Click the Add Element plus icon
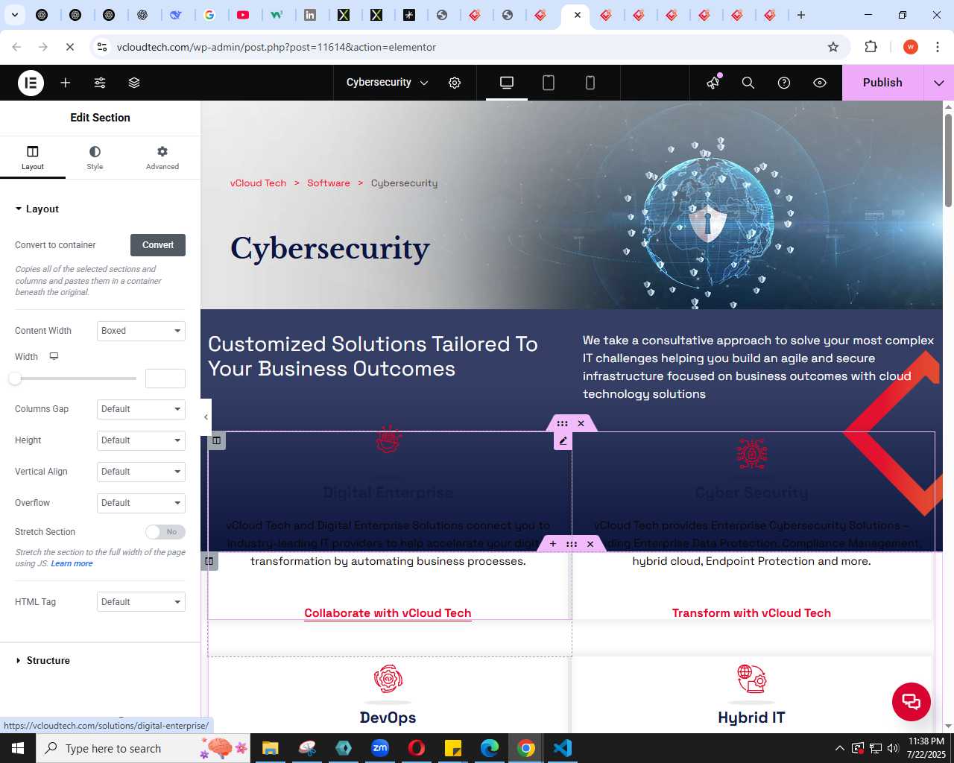 (66, 83)
